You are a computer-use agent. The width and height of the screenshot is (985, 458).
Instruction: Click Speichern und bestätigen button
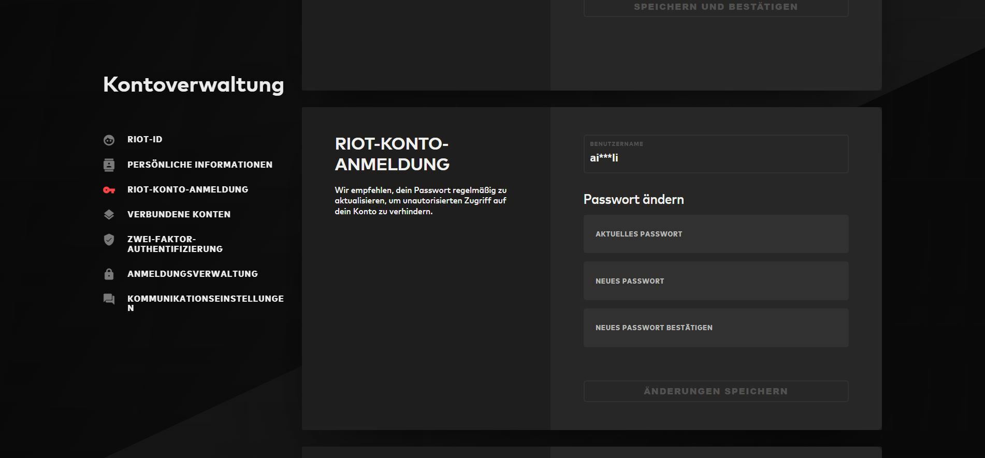[x=716, y=7]
